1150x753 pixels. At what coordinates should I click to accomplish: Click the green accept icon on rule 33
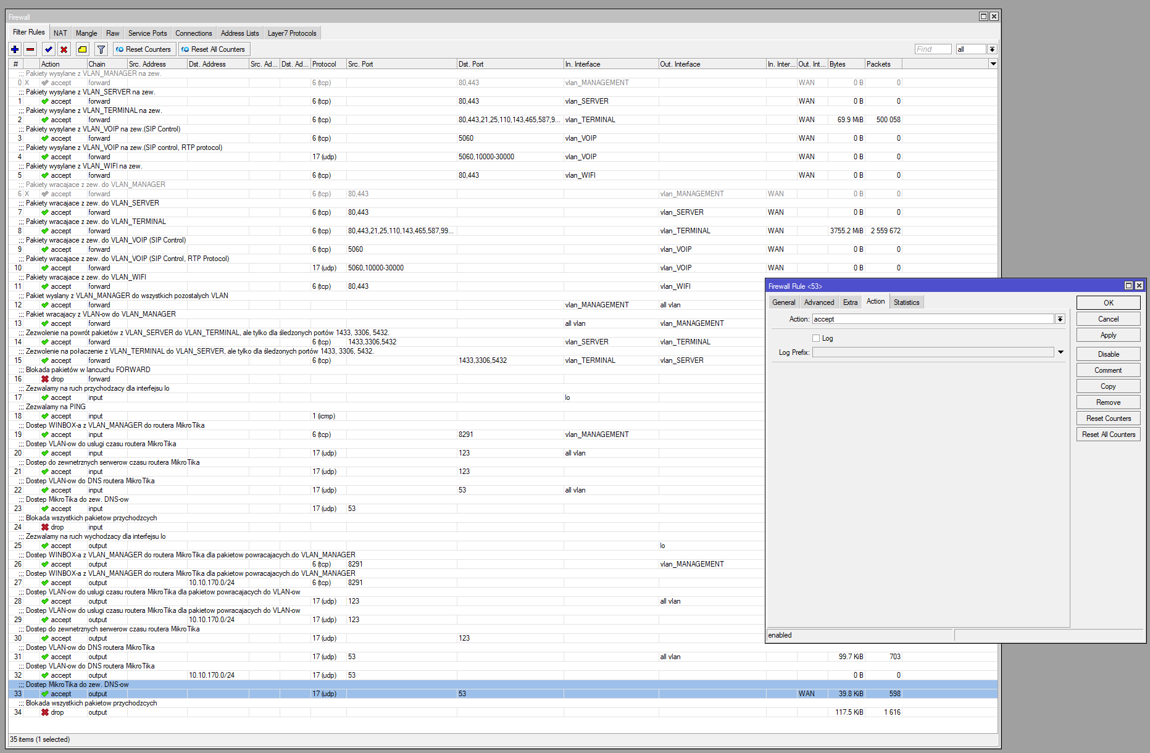pyautogui.click(x=45, y=694)
